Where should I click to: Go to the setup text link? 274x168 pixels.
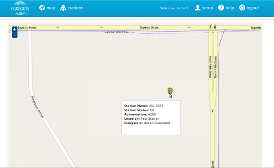207,8
